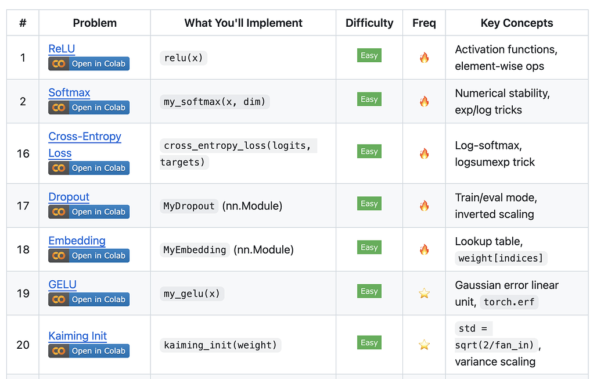Click the star icon in GELU row
Viewport: 597px width, 379px height.
click(424, 293)
